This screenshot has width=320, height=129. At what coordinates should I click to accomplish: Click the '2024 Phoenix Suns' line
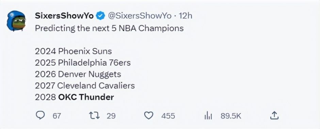click(73, 51)
